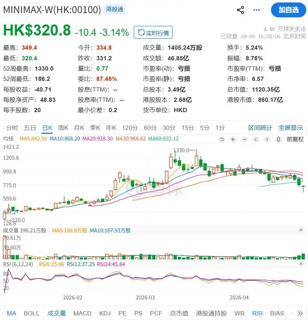Select the 年K chart tab
Viewport: 308px width, 320px height.
pyautogui.click(x=111, y=128)
